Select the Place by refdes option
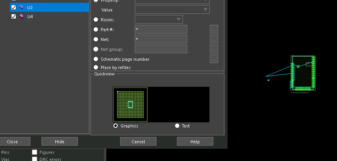The height and width of the screenshot is (161, 337). pos(96,67)
